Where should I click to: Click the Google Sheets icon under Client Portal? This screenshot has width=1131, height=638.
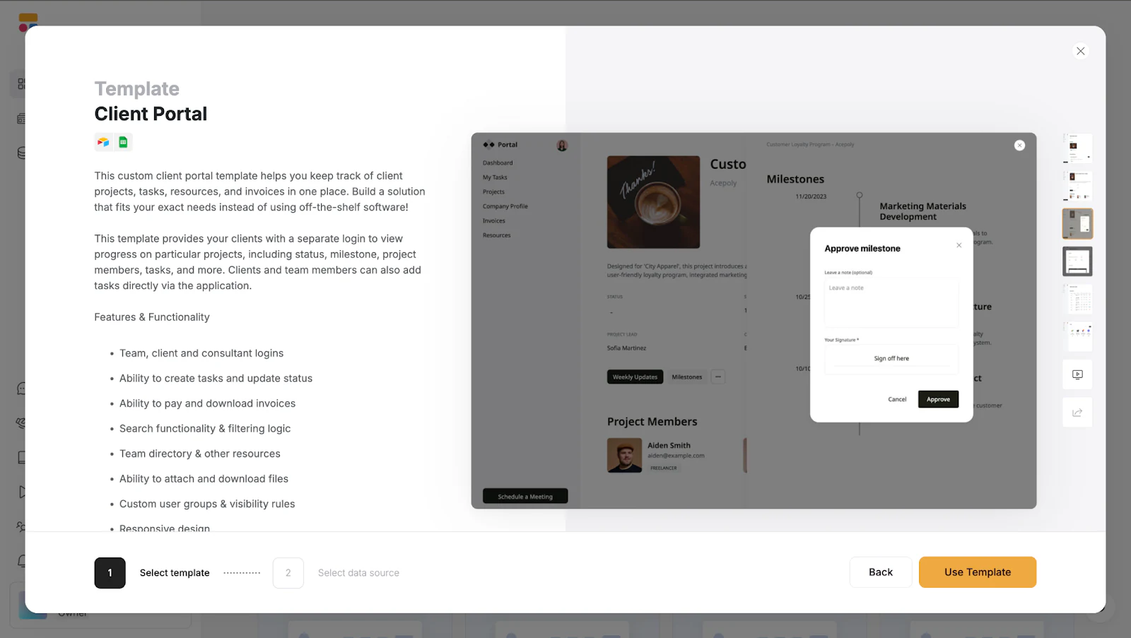pyautogui.click(x=123, y=142)
